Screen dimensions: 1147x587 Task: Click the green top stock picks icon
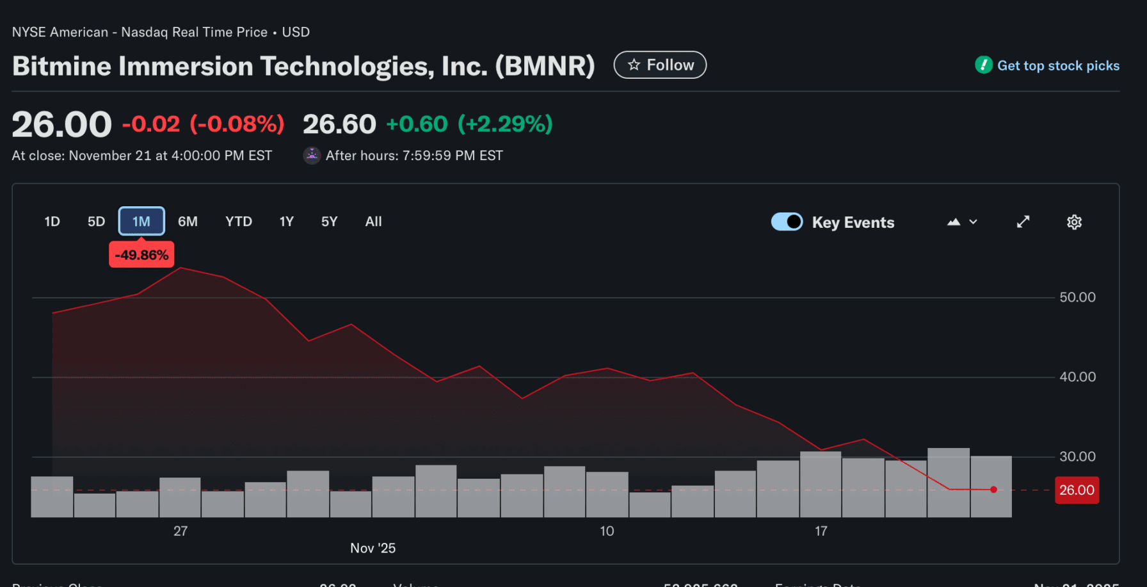[x=983, y=65]
